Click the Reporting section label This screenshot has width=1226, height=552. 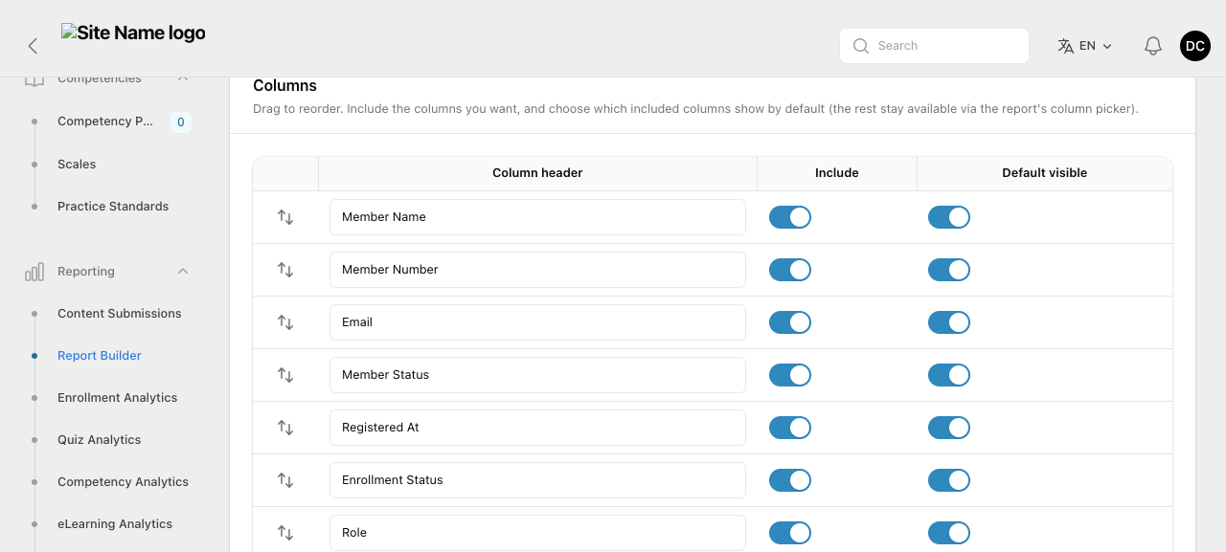[86, 272]
